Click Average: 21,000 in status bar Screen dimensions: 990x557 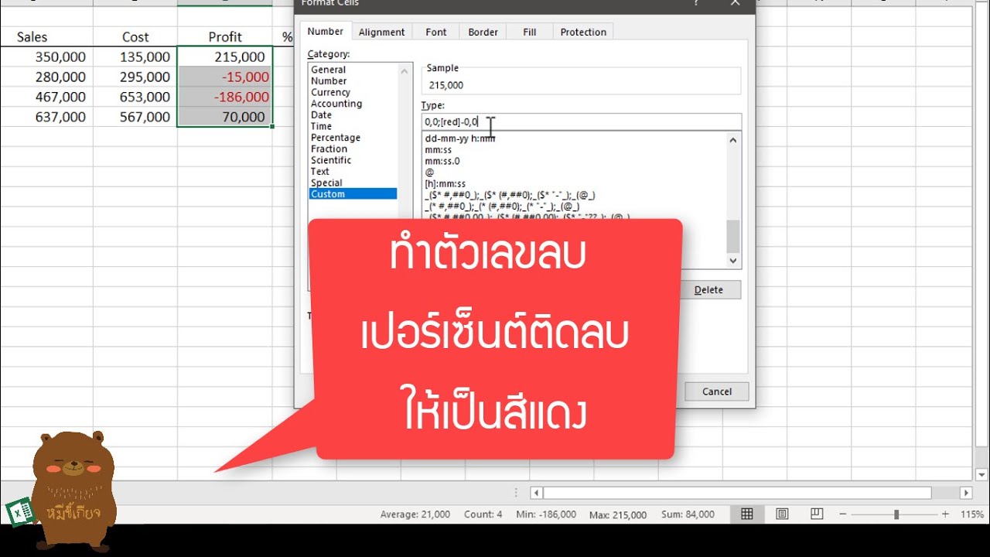(x=415, y=514)
